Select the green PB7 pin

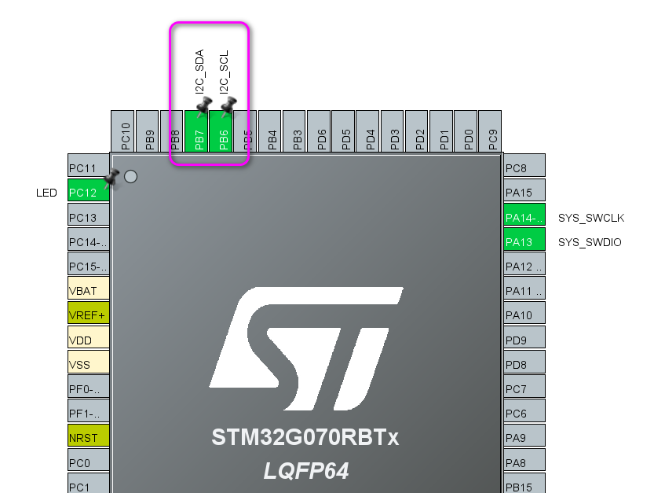pos(196,131)
